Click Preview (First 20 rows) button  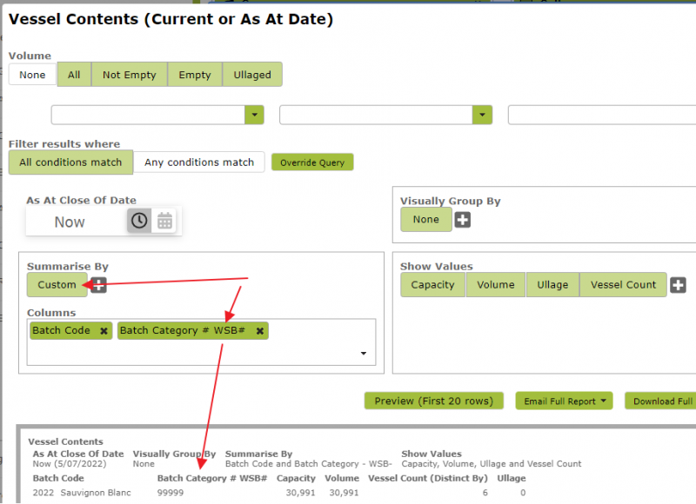click(433, 401)
